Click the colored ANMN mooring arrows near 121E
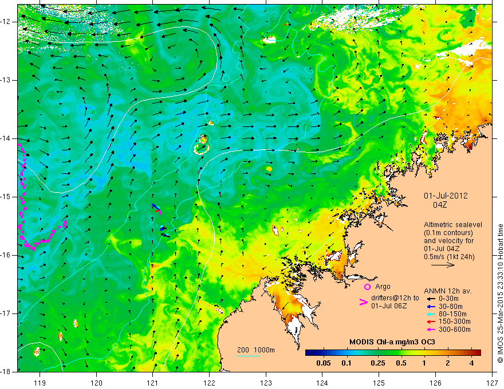The height and width of the screenshot is (389, 504). [160, 221]
